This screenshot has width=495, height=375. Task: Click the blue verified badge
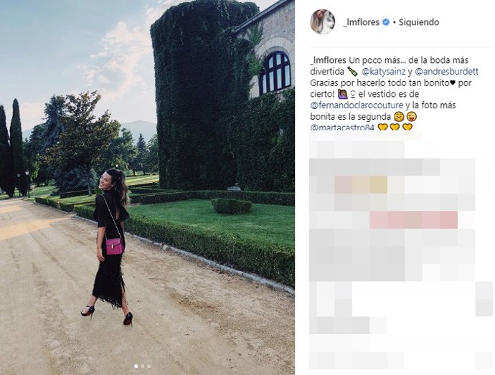coord(385,22)
